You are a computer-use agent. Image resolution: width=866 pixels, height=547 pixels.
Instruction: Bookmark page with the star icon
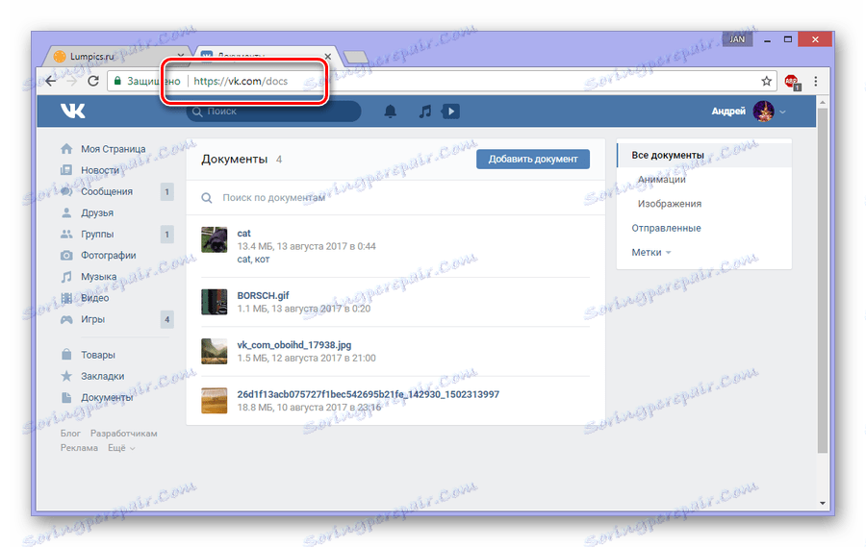(766, 81)
